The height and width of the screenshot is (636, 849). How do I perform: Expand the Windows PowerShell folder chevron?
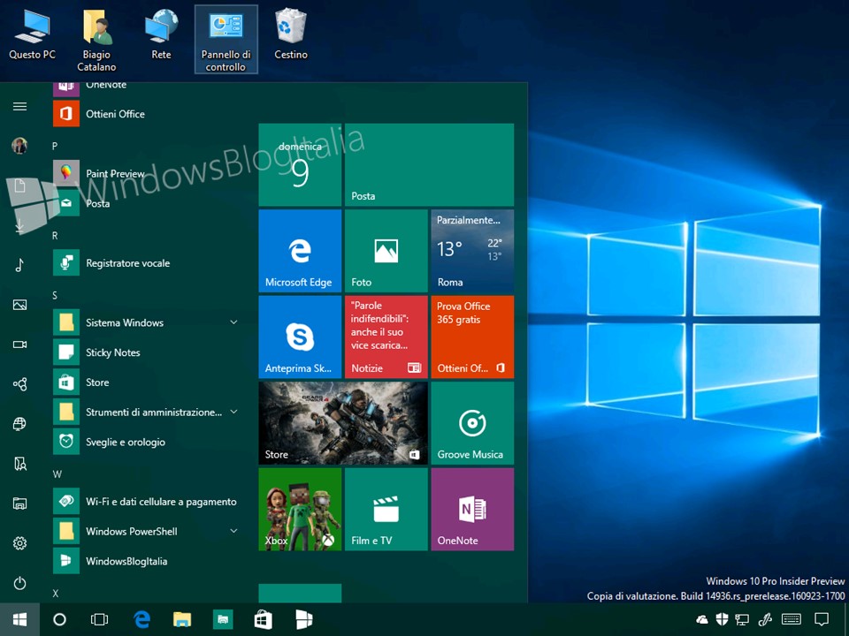coord(233,531)
